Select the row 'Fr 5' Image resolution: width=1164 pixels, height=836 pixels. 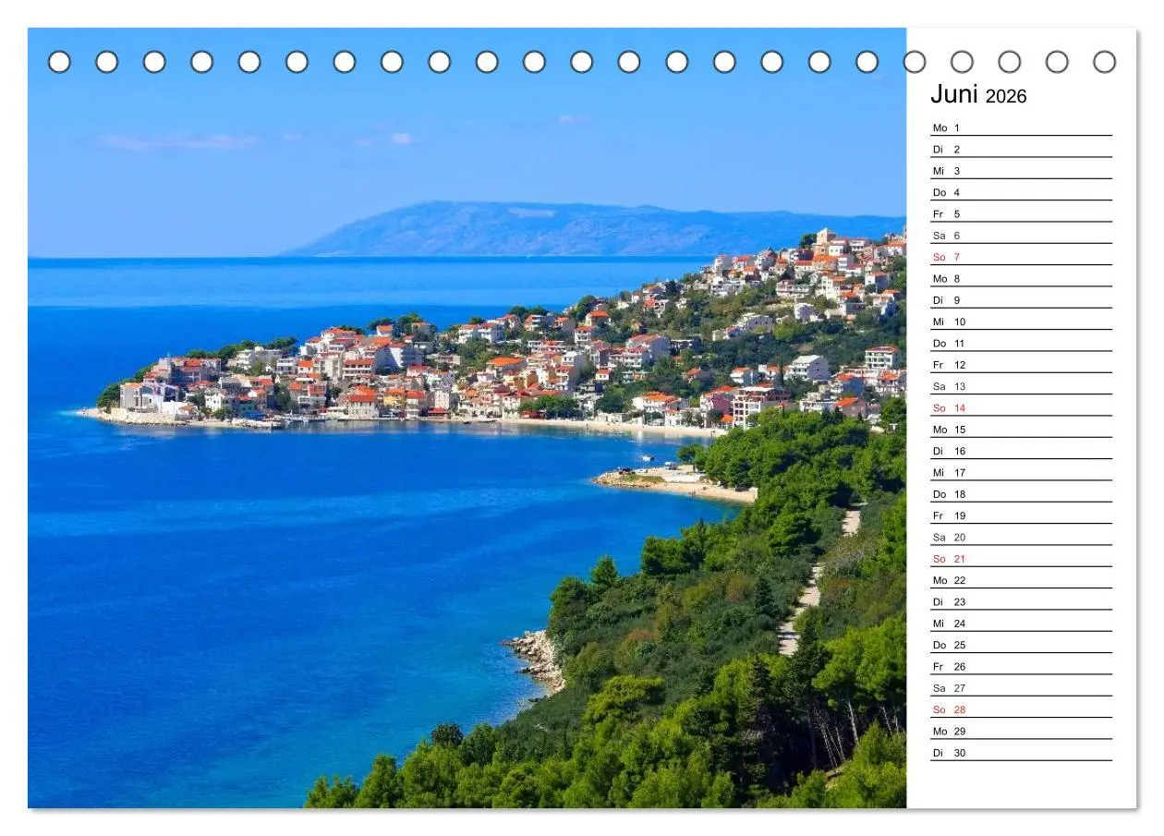[x=1021, y=213]
